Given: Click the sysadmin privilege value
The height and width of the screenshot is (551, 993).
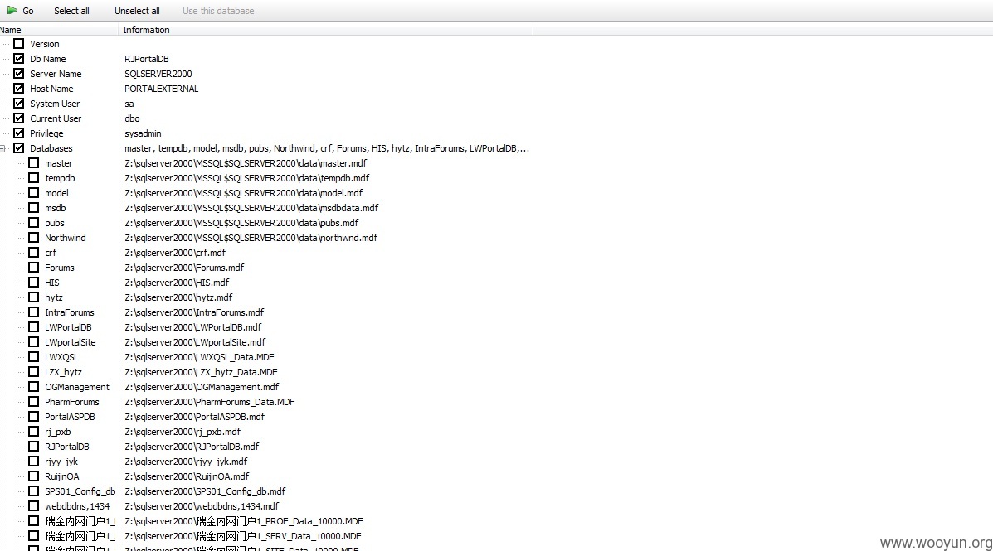Looking at the screenshot, I should [144, 133].
